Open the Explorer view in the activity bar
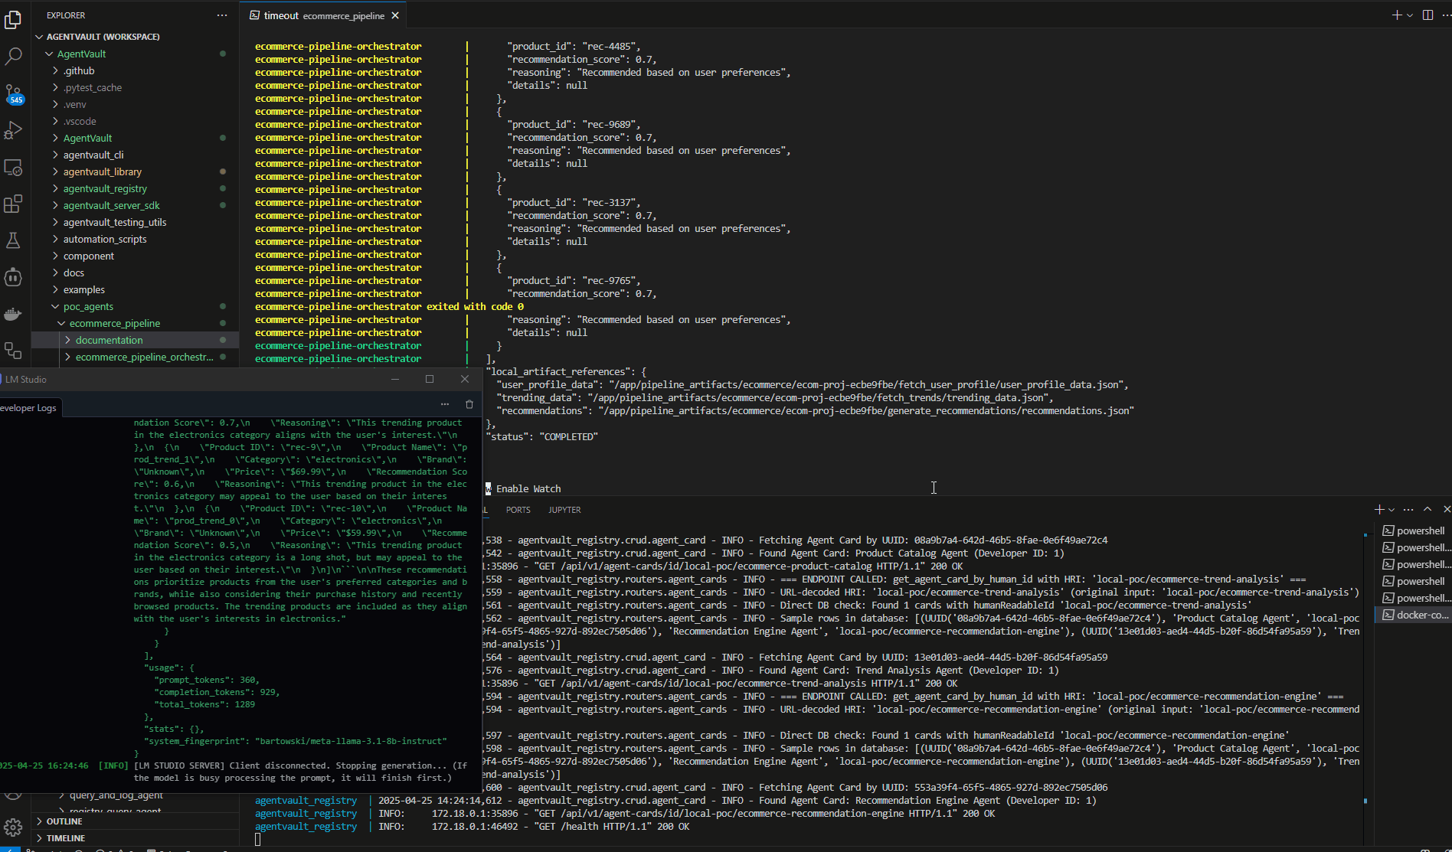Image resolution: width=1452 pixels, height=852 pixels. [13, 19]
